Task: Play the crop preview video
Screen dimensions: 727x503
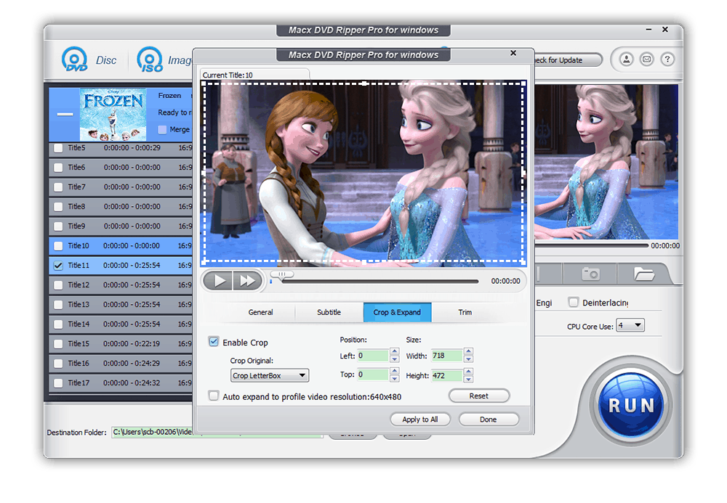Action: [x=218, y=280]
